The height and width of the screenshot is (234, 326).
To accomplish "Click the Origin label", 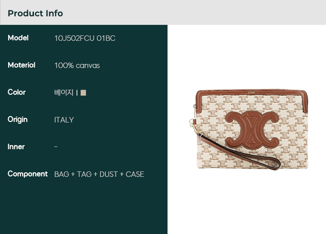I will point(18,120).
